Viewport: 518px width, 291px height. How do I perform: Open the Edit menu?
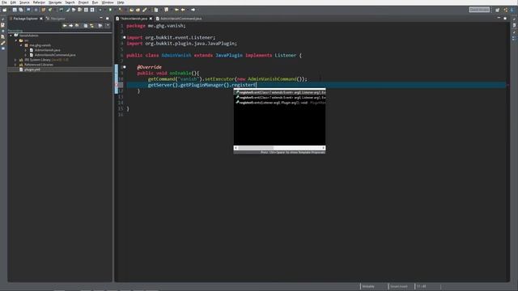[x=13, y=2]
